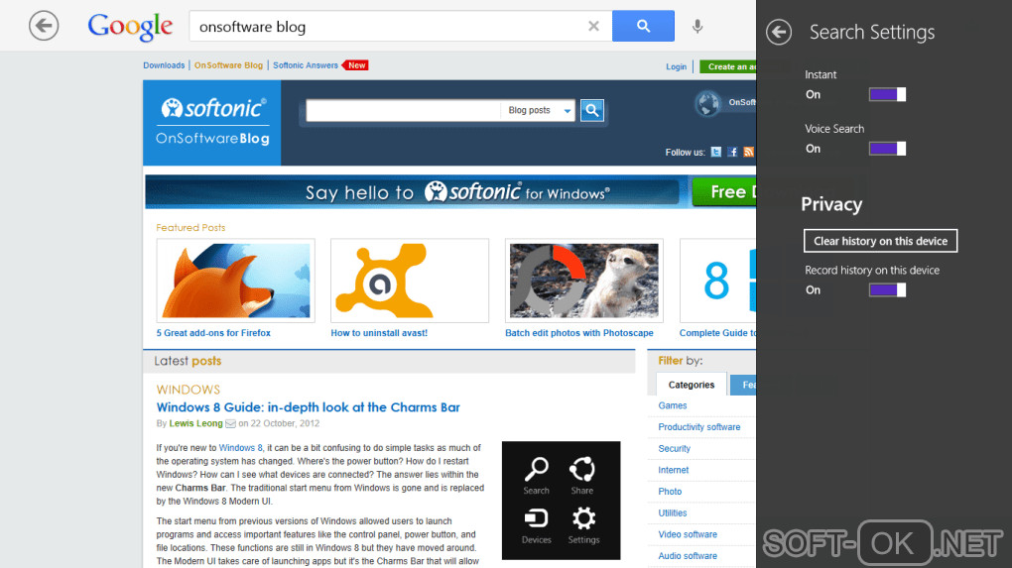Open the 5 Great add-ons for Firefox link

point(213,333)
